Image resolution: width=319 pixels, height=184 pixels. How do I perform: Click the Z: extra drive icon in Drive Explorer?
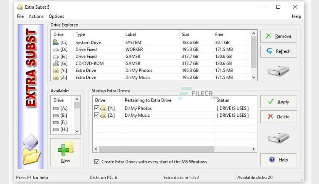click(x=56, y=78)
